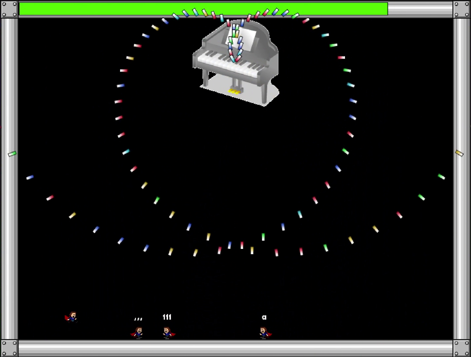The width and height of the screenshot is (471, 357).
Task: Click the "111" player name label
Action: 167,317
